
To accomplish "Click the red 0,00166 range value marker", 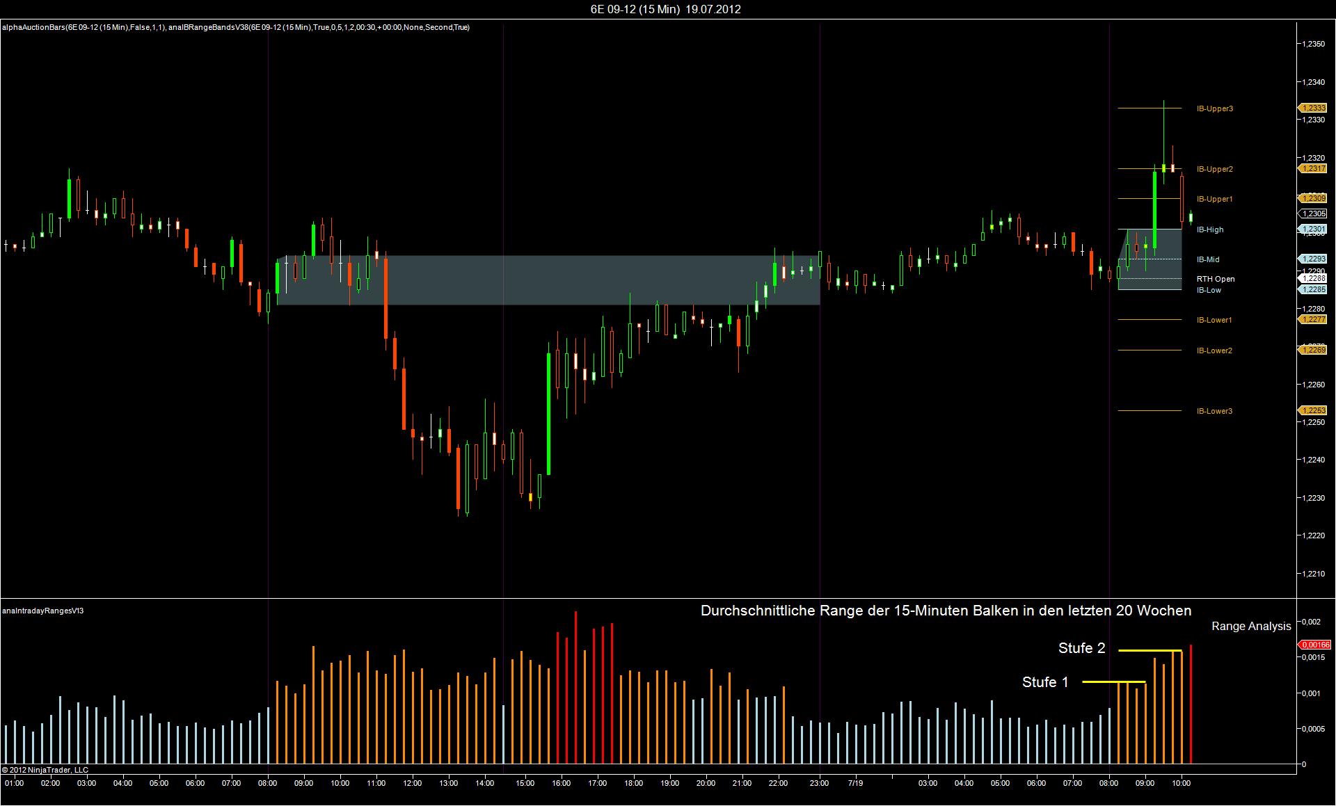I will click(x=1315, y=645).
